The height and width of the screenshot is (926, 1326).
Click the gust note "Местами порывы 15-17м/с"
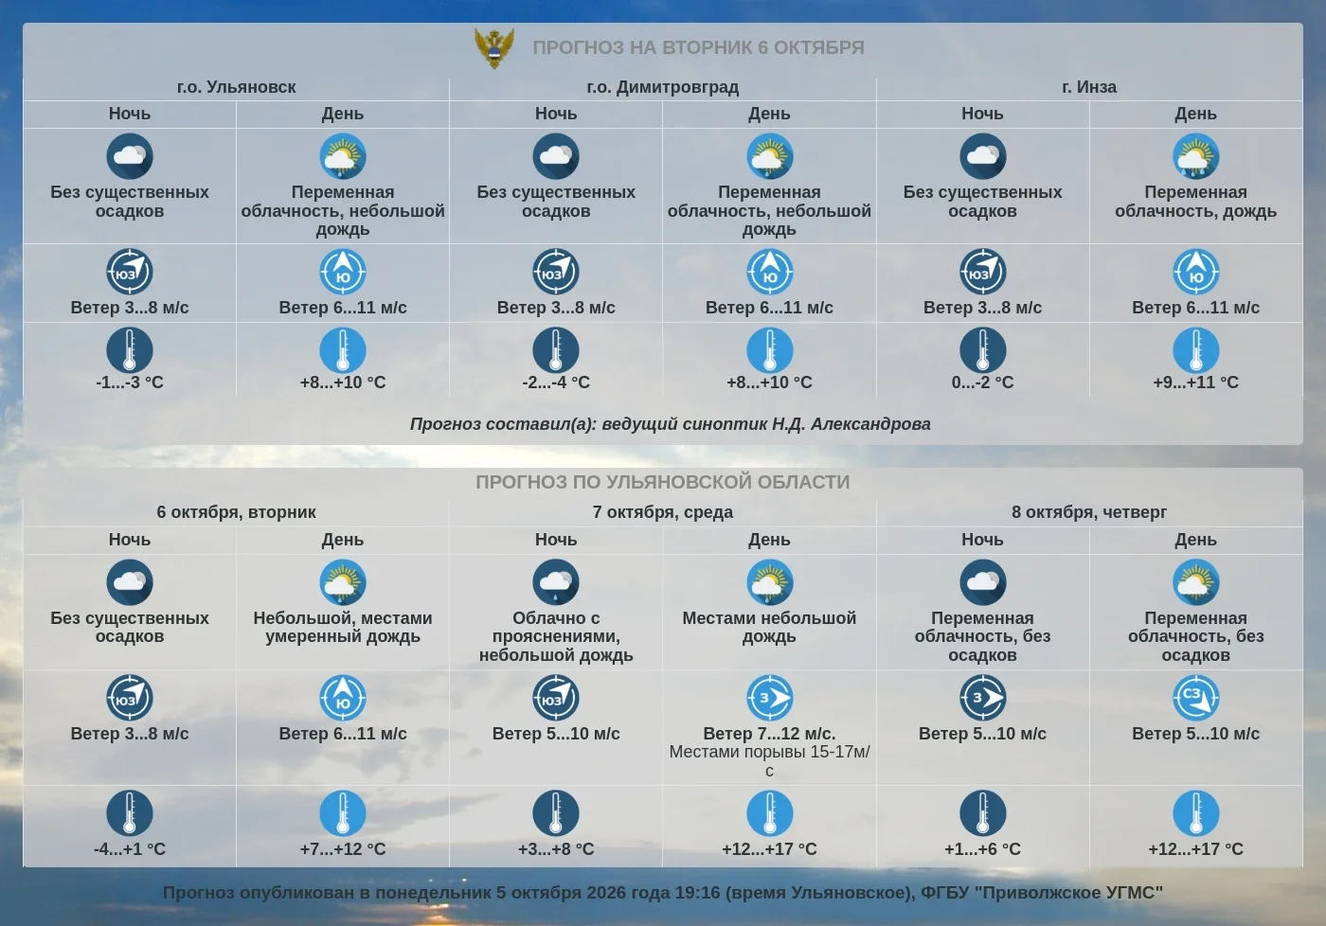(769, 761)
